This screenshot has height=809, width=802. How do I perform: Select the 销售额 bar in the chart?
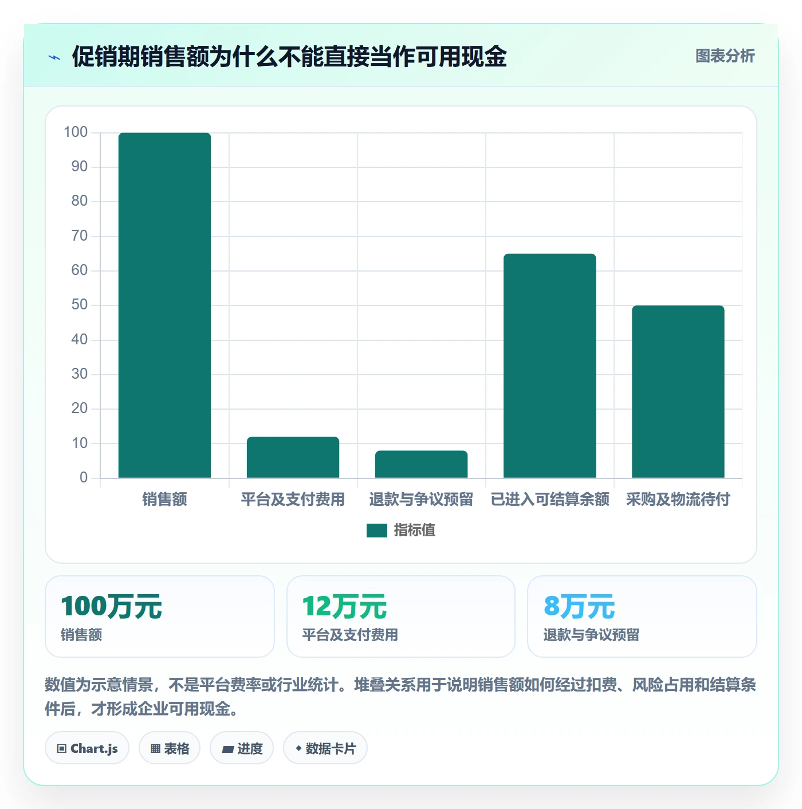[x=164, y=305]
